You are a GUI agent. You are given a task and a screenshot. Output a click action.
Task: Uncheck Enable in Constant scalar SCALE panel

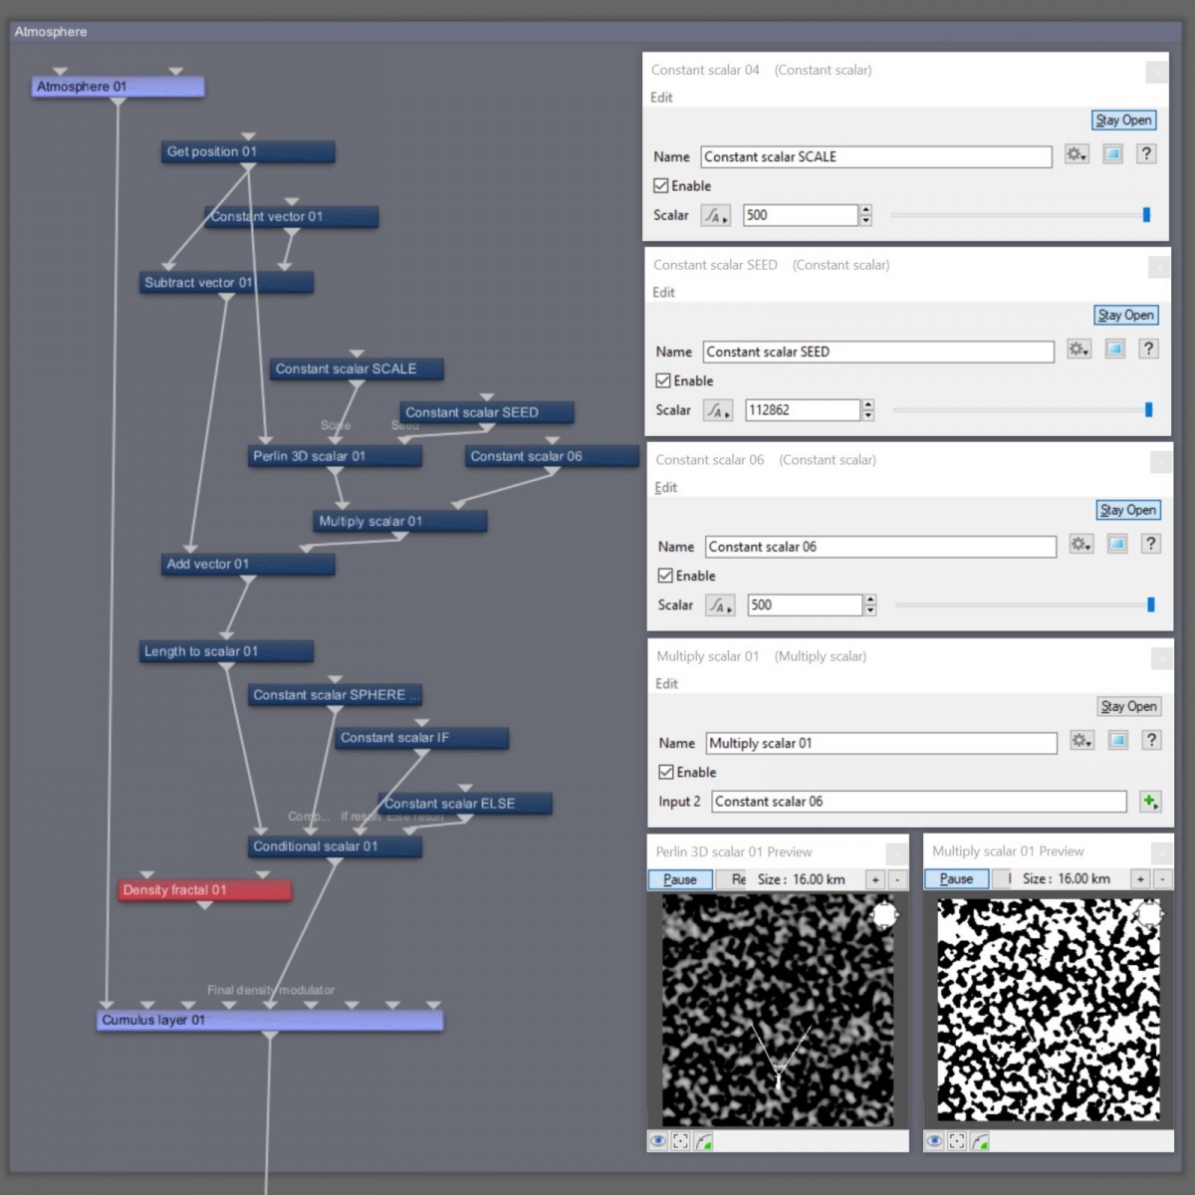tap(661, 186)
